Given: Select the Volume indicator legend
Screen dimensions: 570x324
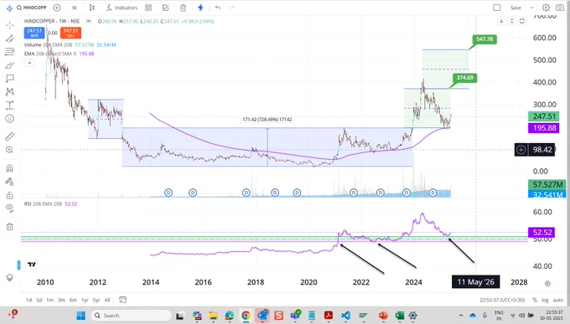Looking at the screenshot, I should [x=70, y=44].
